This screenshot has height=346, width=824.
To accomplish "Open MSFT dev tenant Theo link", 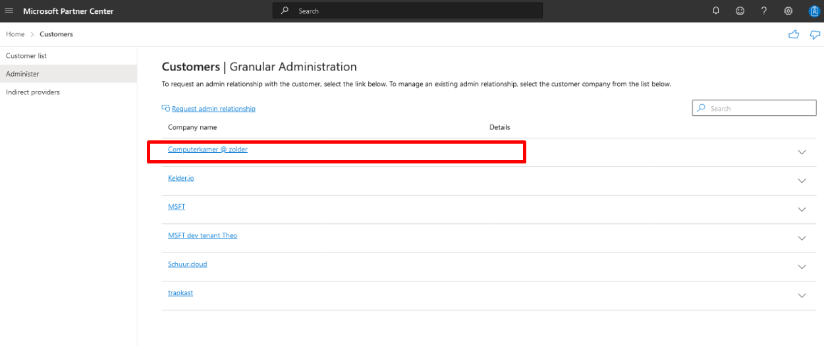I will click(202, 235).
